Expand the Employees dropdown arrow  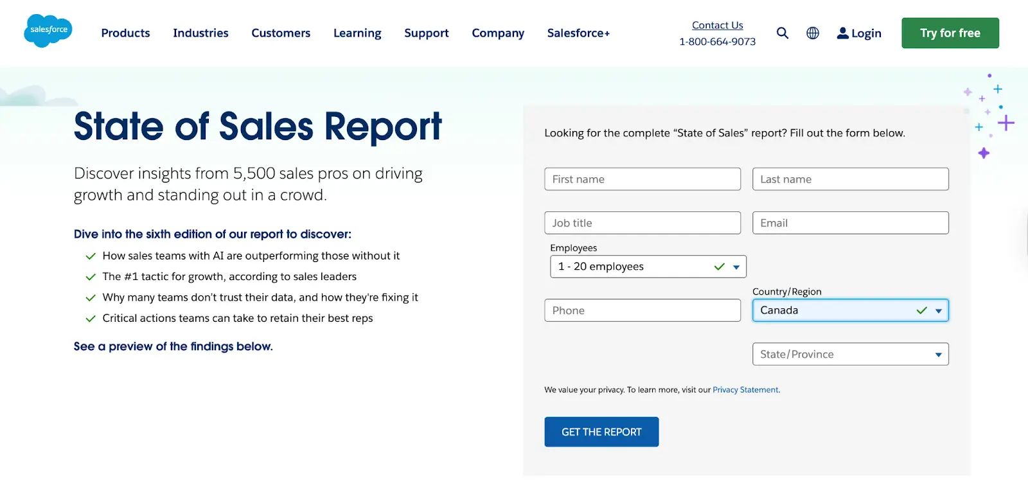point(736,267)
